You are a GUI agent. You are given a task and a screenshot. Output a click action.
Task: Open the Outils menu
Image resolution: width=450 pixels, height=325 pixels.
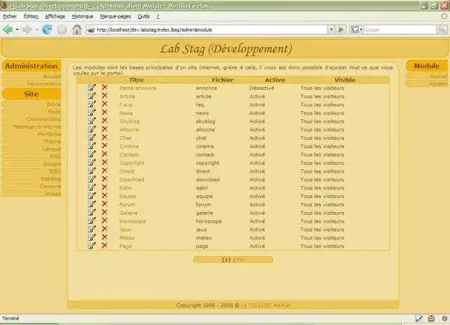pyautogui.click(x=143, y=17)
